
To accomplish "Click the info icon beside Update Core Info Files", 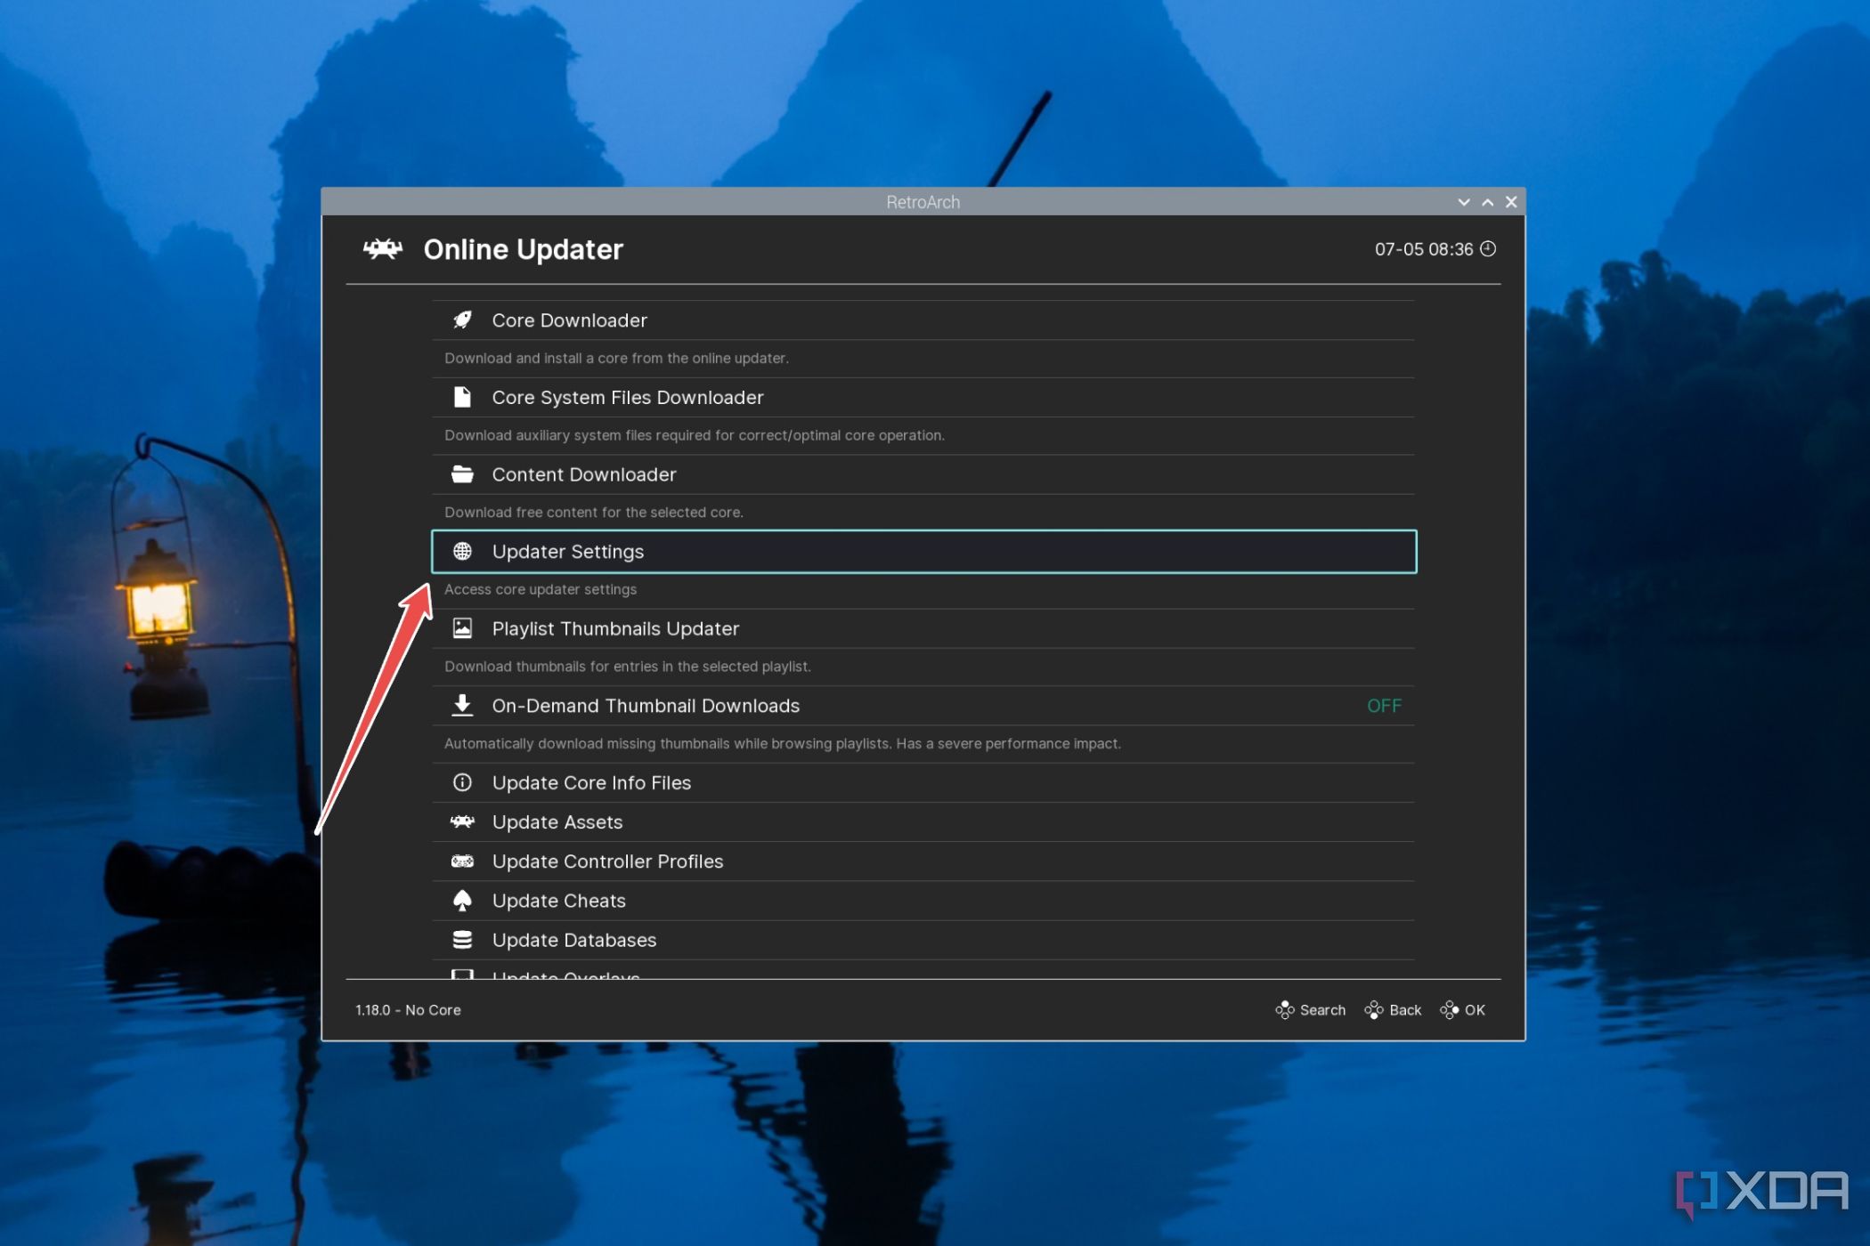I will [x=462, y=782].
